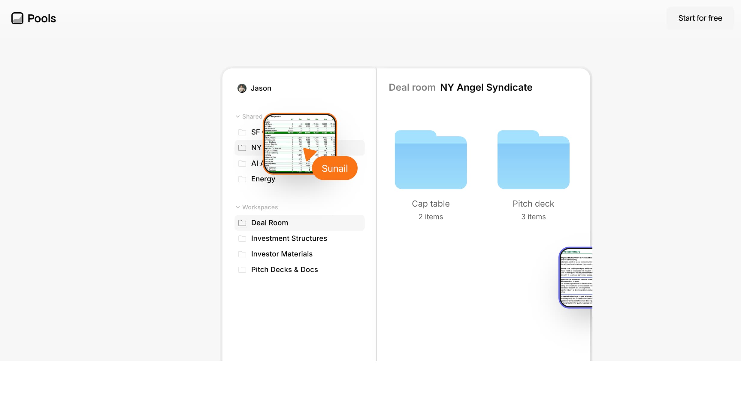This screenshot has height=415, width=741.
Task: Open Pitch Decks & Docs workspace
Action: pyautogui.click(x=284, y=270)
